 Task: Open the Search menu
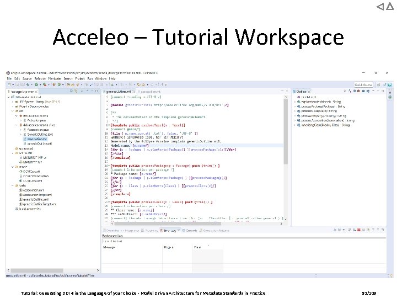pos(68,78)
